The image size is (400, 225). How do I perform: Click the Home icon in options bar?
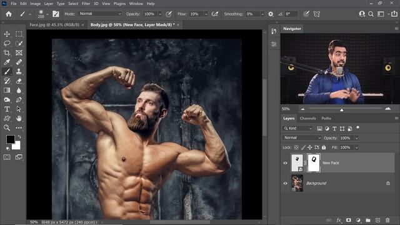[x=9, y=14]
